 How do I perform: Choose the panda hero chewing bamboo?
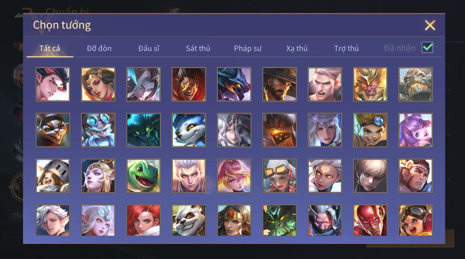click(x=189, y=220)
